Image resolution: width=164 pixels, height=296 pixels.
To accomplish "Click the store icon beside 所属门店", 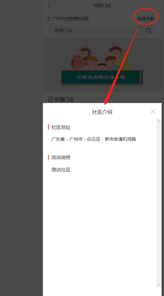I will [x=51, y=99].
